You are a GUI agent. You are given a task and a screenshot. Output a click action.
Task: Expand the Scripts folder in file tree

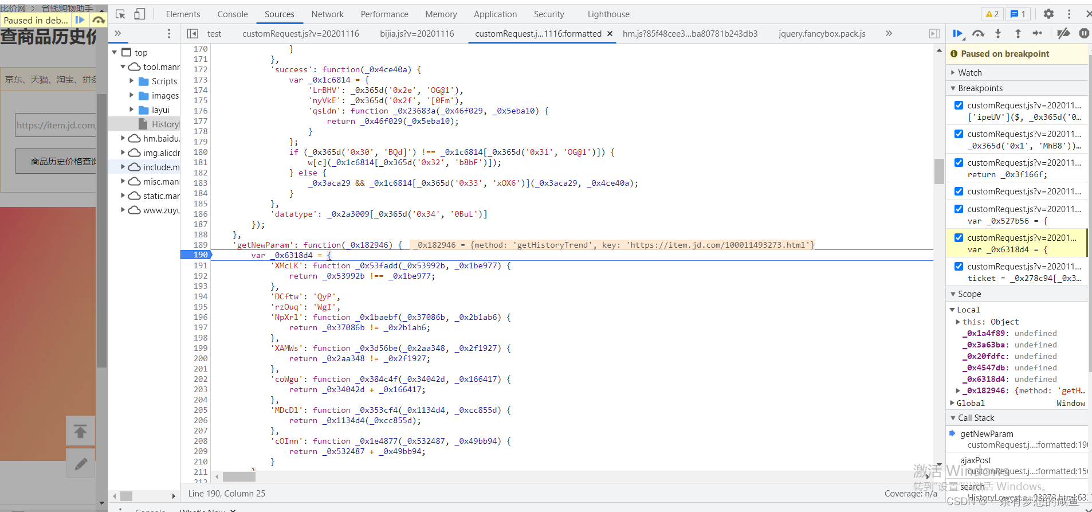click(x=131, y=81)
